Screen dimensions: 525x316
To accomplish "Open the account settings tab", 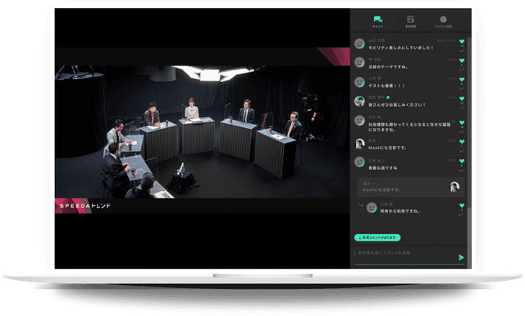I will point(443,21).
